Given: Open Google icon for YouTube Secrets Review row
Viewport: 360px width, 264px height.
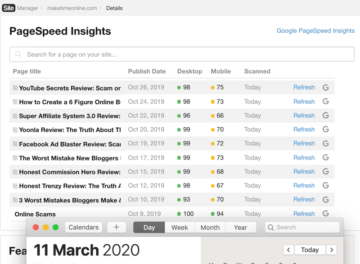Looking at the screenshot, I should click(325, 87).
